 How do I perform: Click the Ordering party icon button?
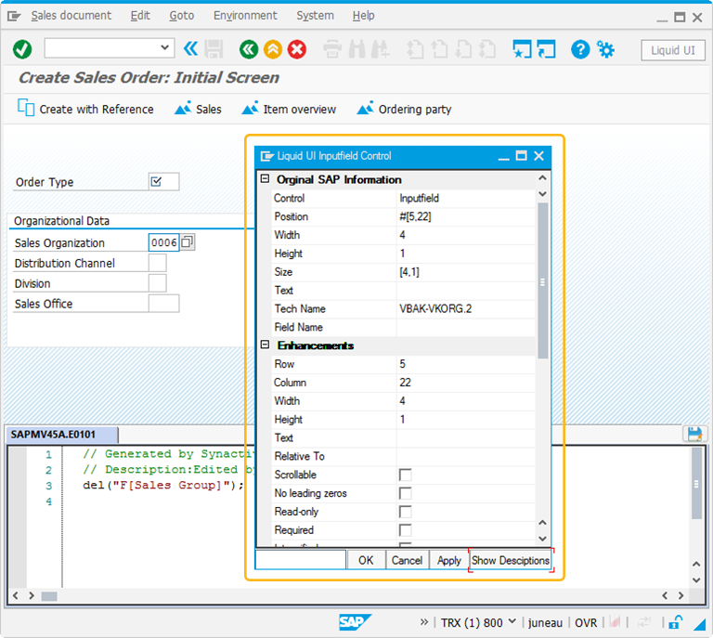point(404,109)
